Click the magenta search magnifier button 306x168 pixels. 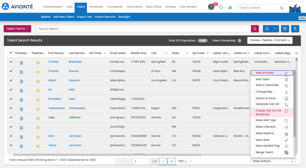click(x=255, y=29)
